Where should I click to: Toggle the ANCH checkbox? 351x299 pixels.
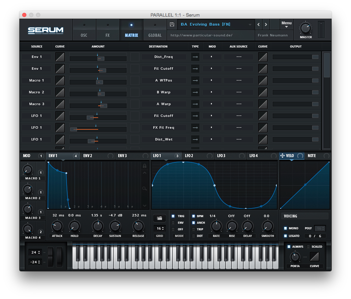pos(194,223)
